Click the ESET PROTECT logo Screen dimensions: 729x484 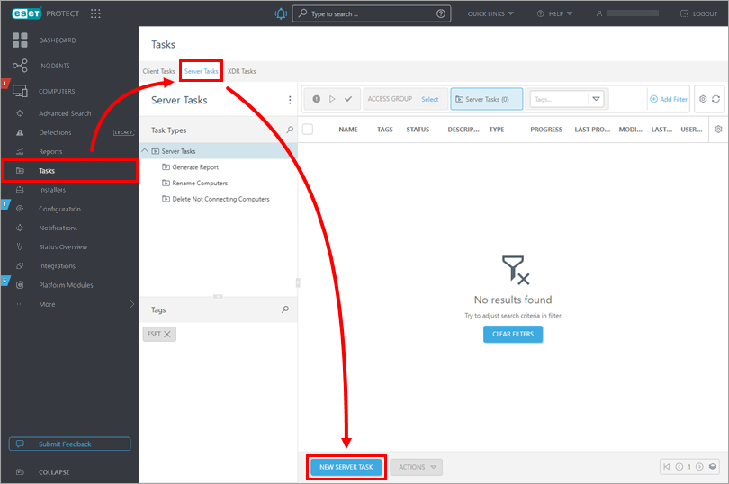click(x=45, y=13)
